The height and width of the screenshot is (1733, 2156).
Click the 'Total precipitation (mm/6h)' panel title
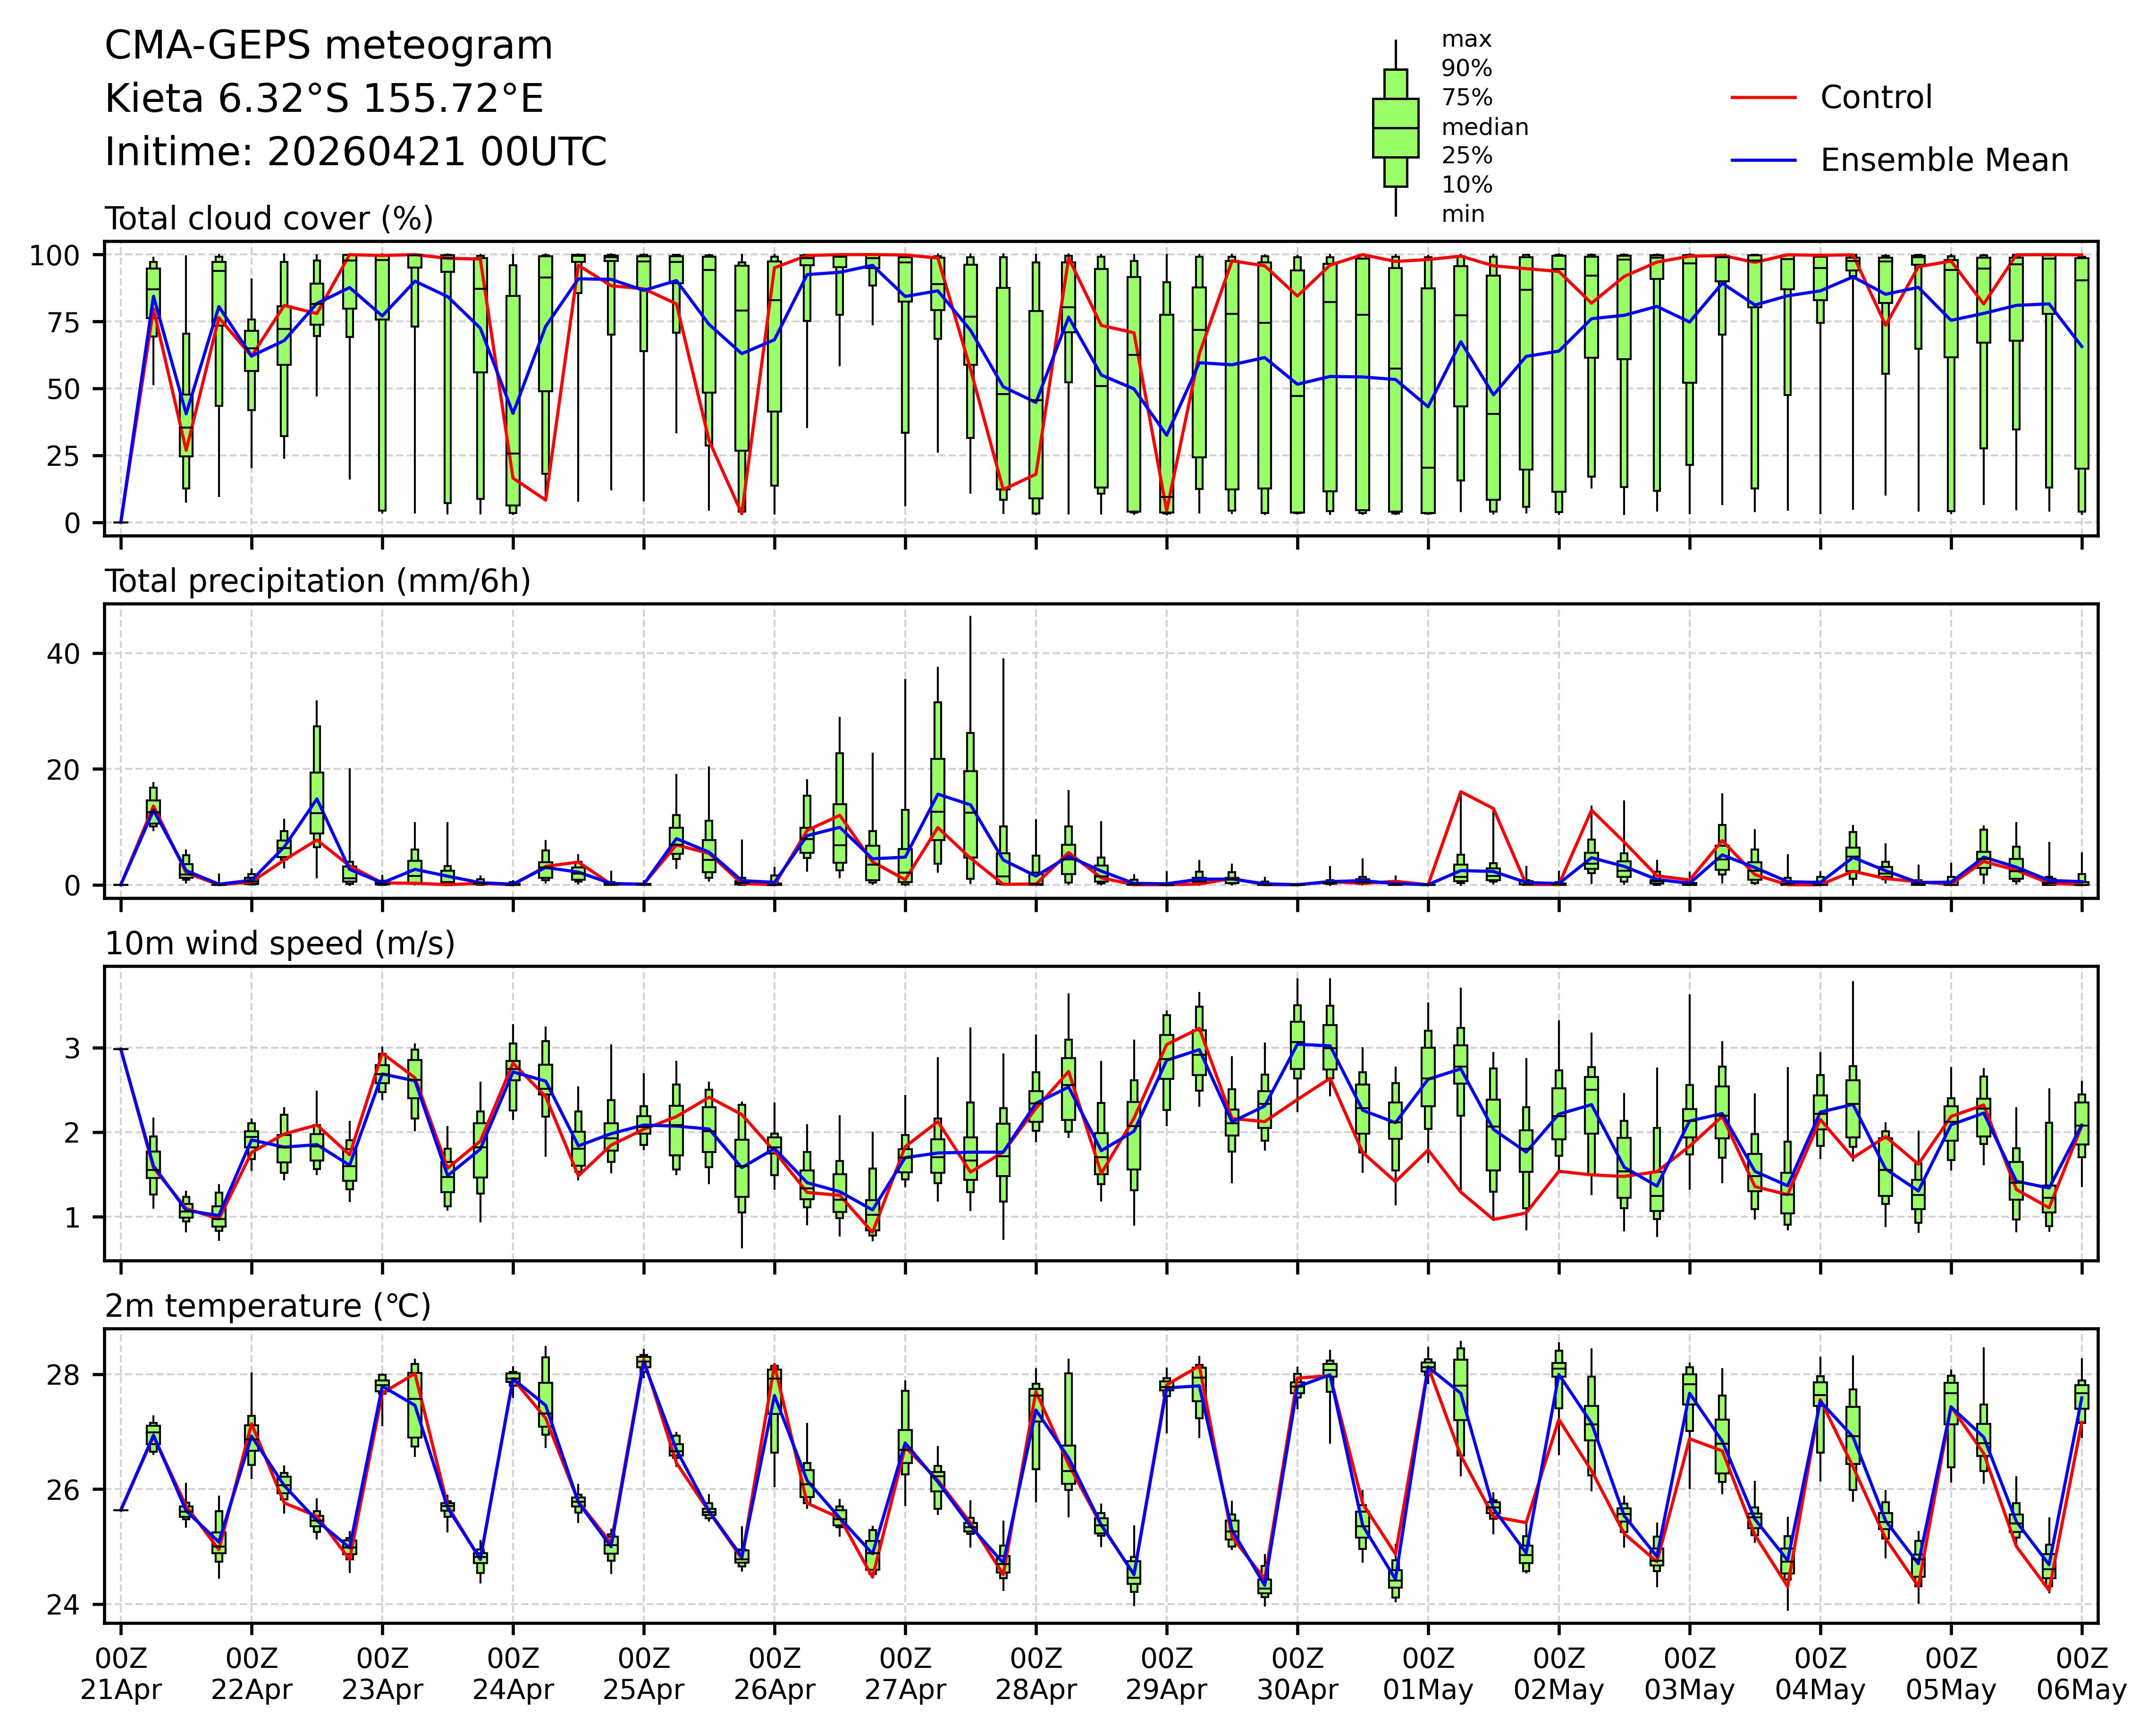tap(317, 581)
